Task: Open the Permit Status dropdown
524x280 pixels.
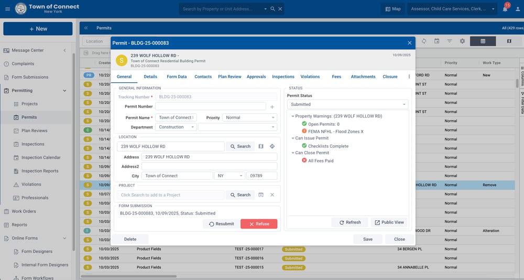Action: pos(347,104)
